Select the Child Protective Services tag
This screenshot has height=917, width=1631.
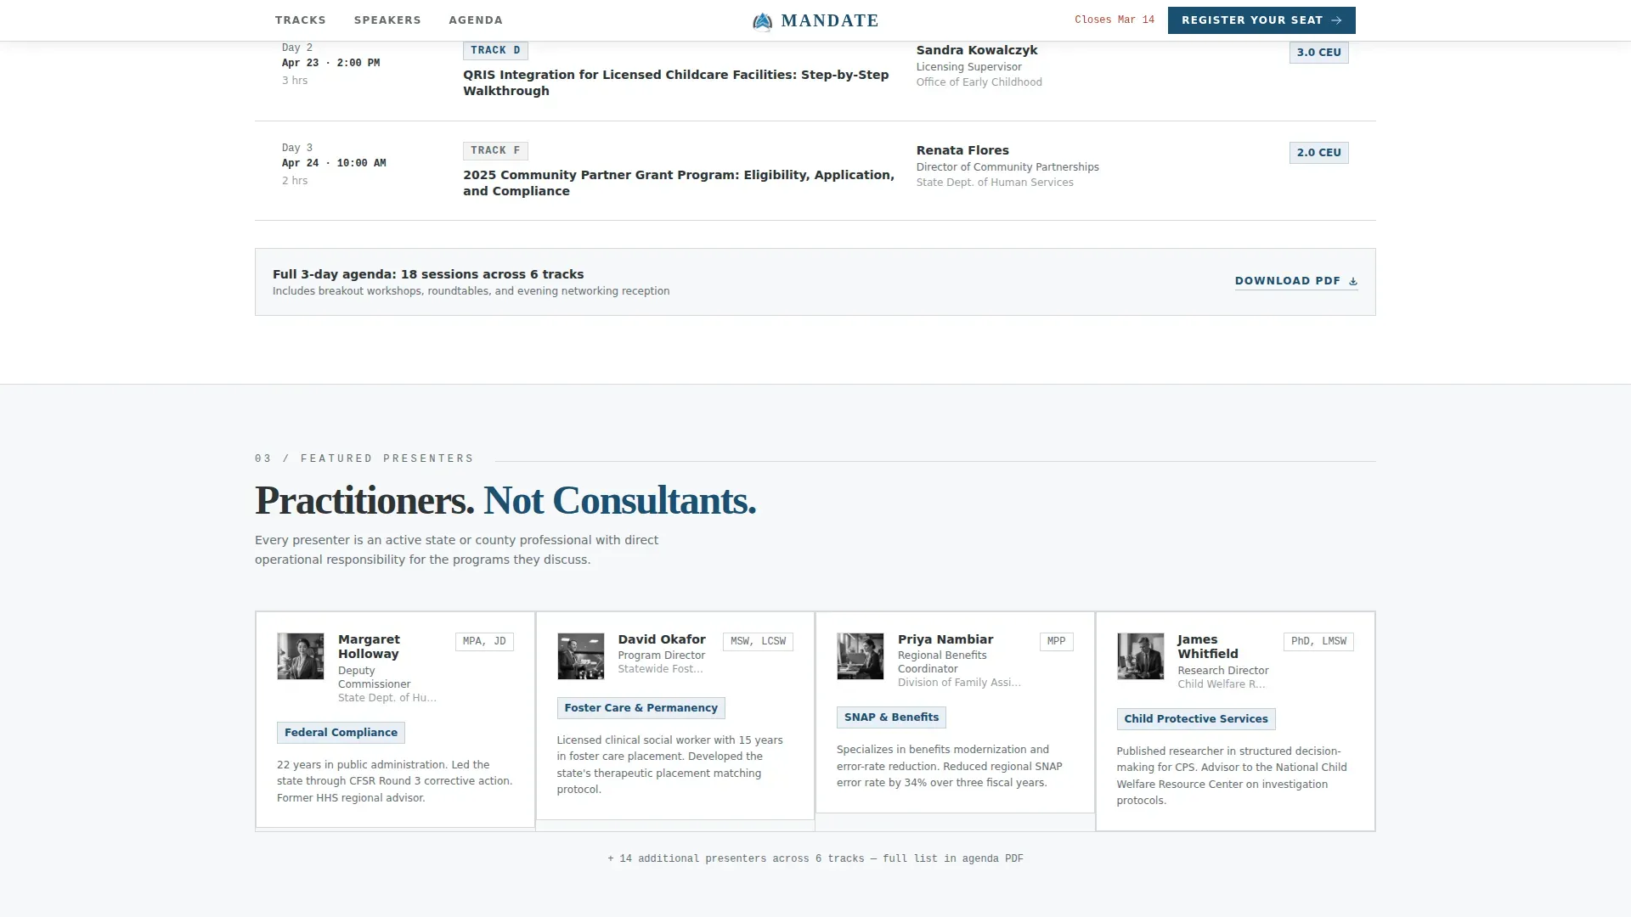1195,719
